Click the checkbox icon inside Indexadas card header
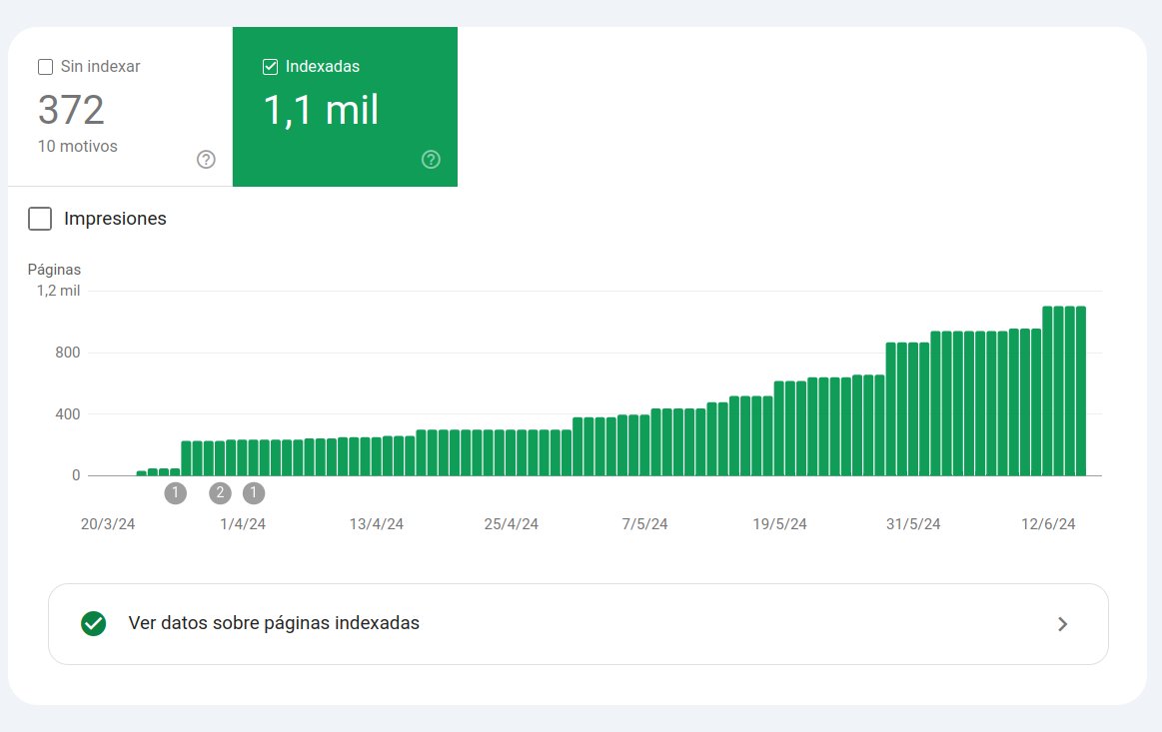The image size is (1162, 732). click(x=270, y=66)
